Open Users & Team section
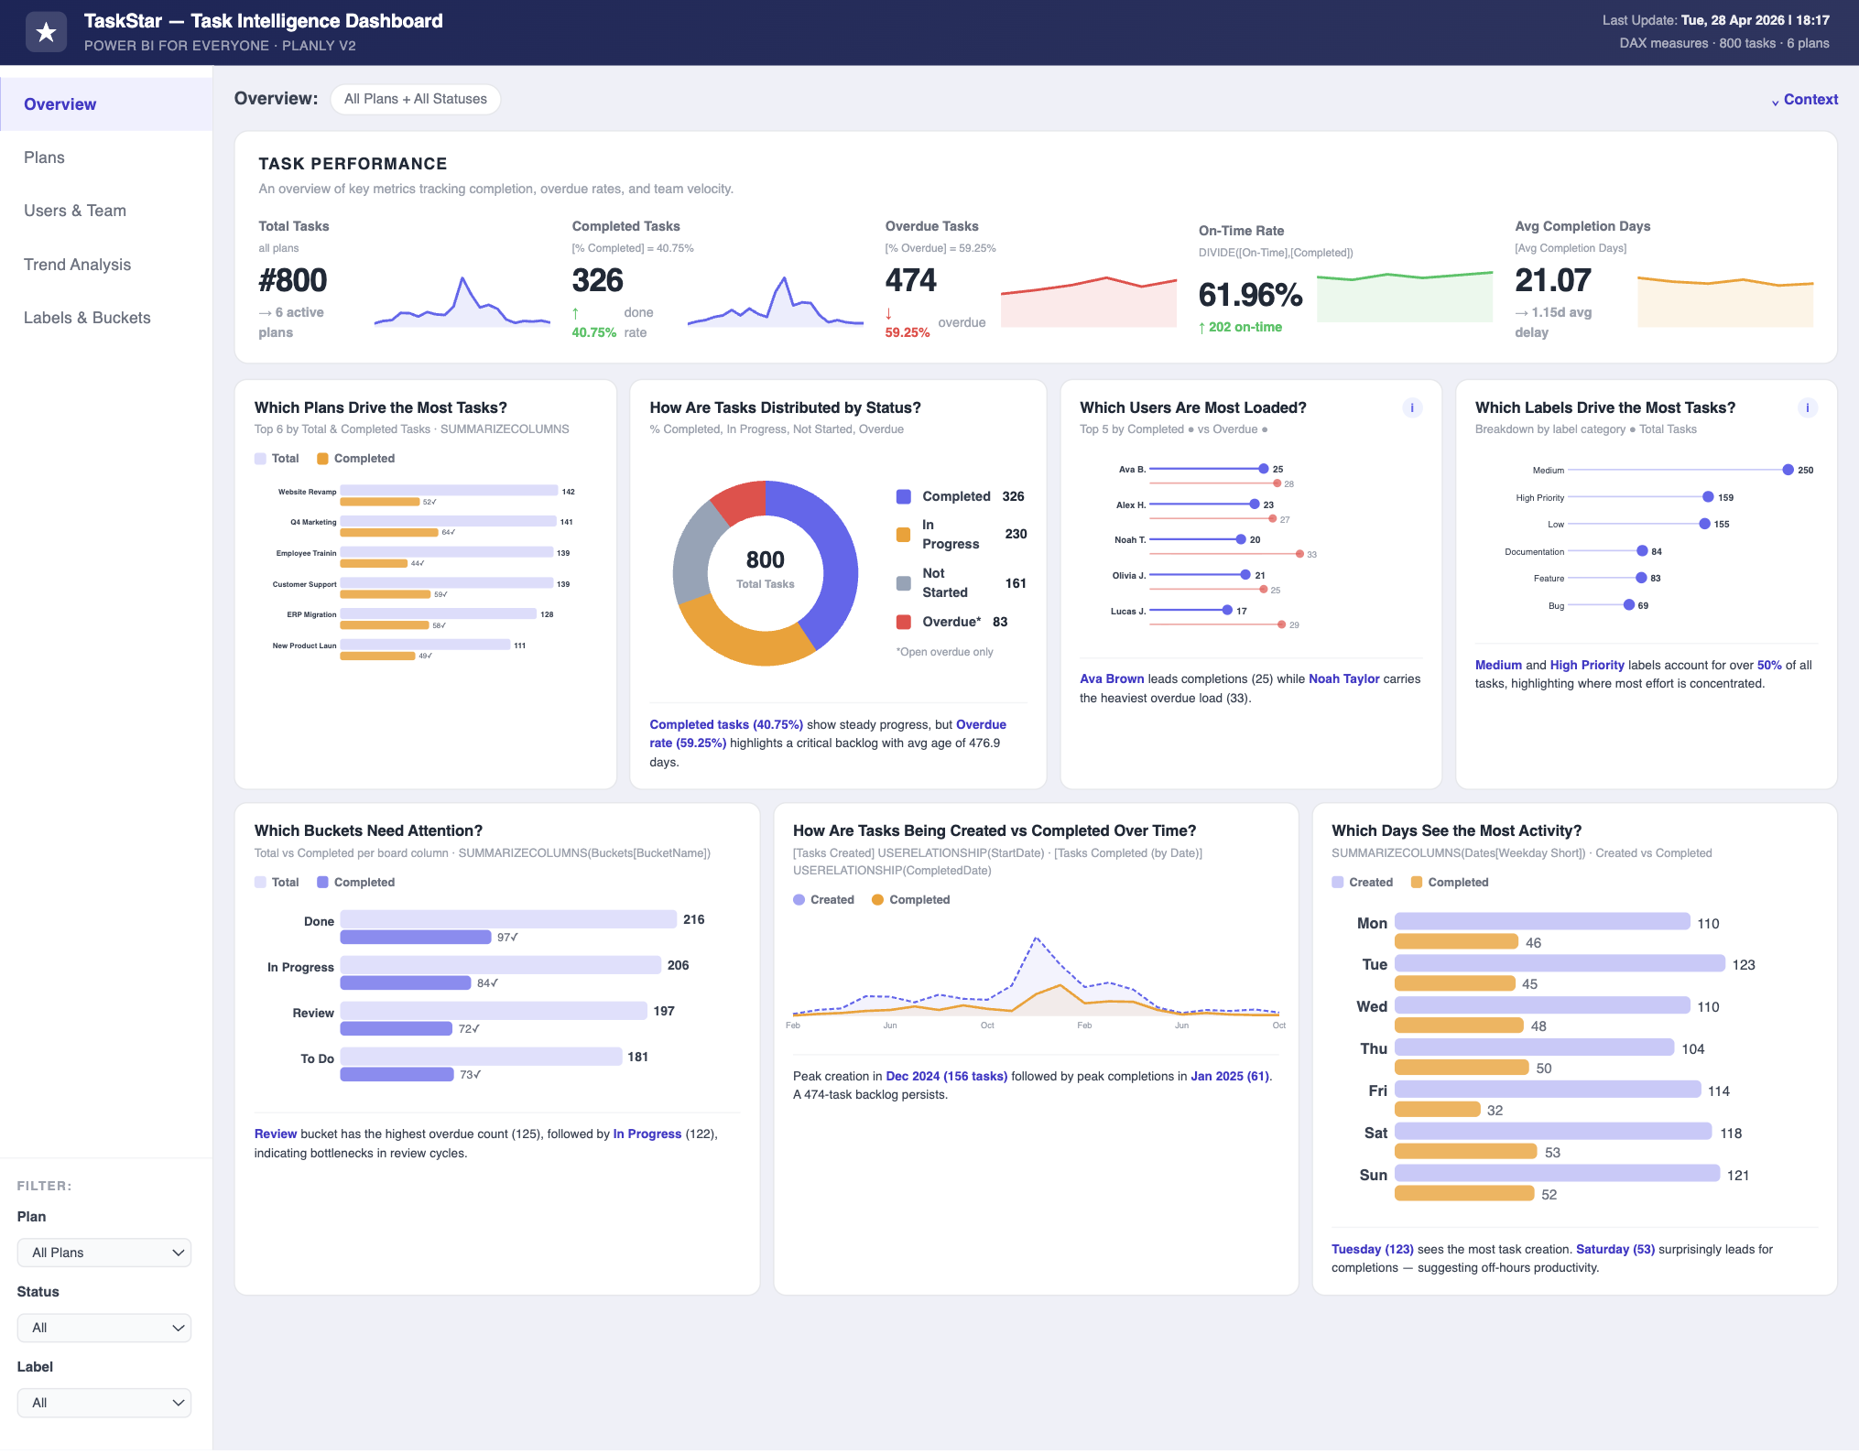This screenshot has width=1859, height=1454. (x=106, y=211)
